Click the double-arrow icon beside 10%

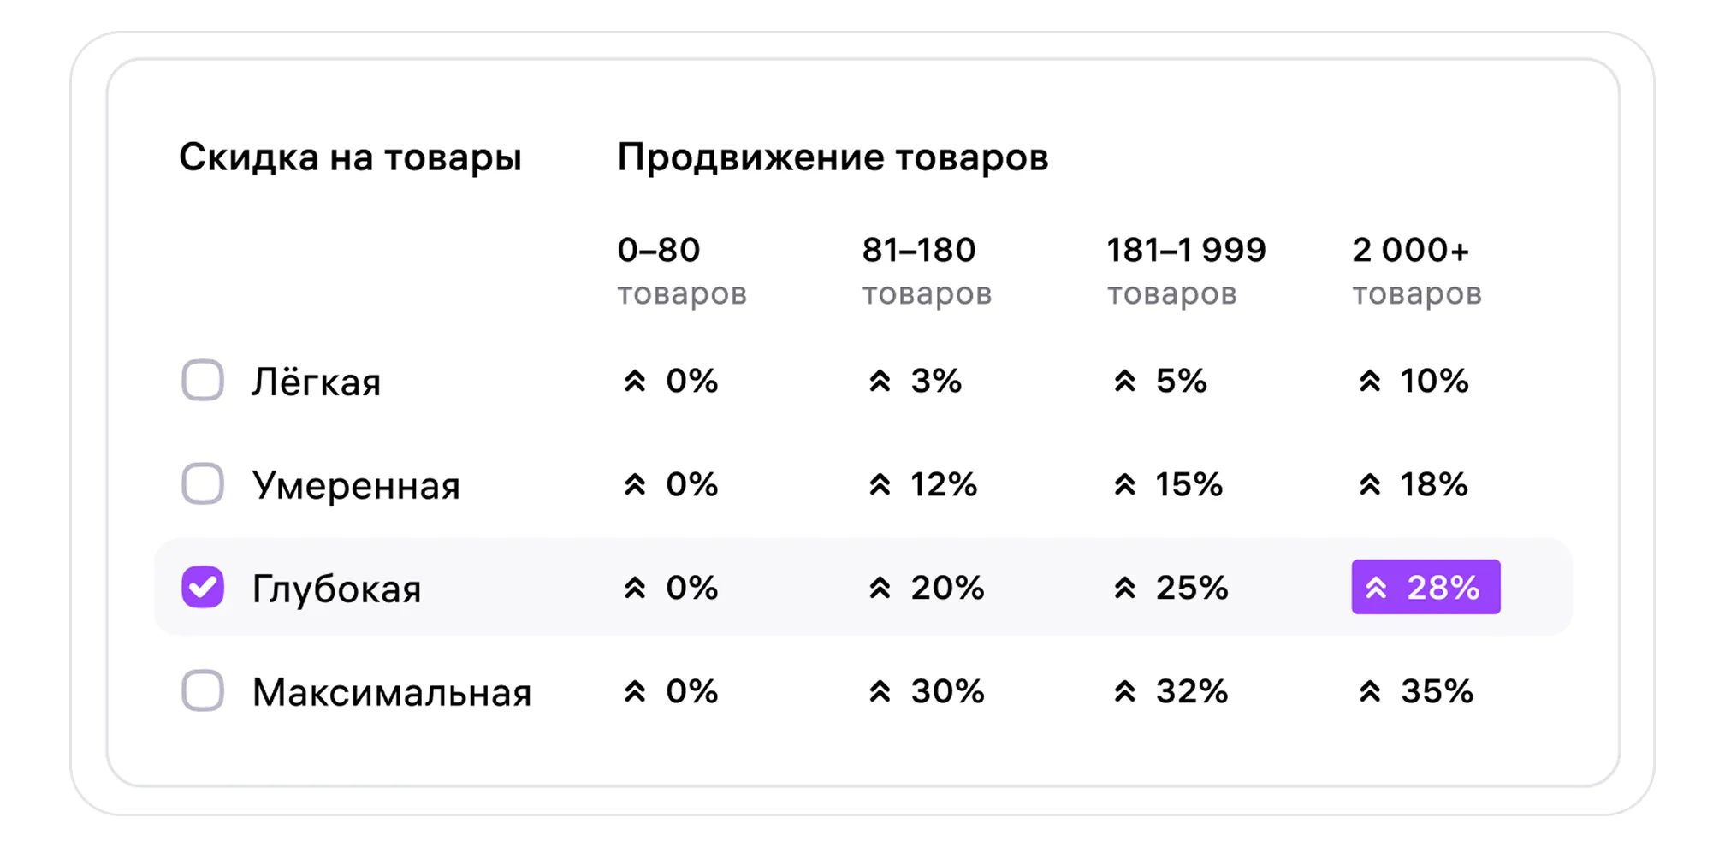coord(1369,381)
